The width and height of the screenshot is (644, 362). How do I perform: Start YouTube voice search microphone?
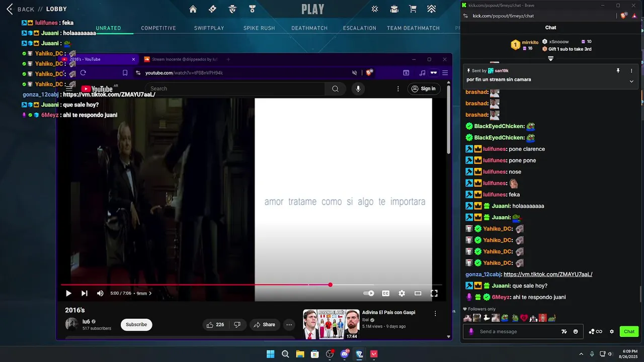[358, 88]
